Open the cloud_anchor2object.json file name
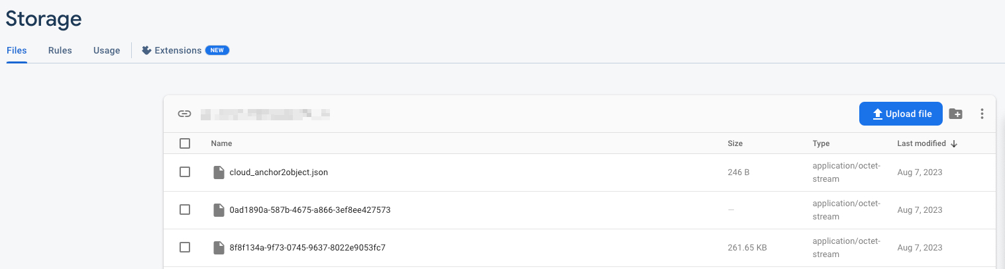 (278, 173)
